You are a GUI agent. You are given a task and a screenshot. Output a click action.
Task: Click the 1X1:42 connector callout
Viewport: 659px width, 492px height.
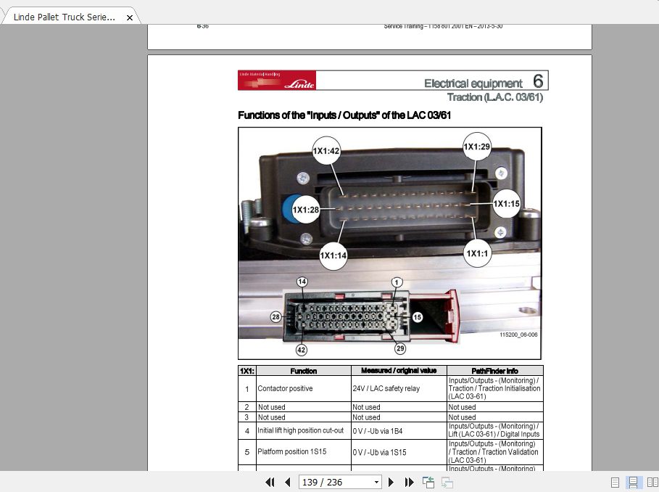pos(326,150)
